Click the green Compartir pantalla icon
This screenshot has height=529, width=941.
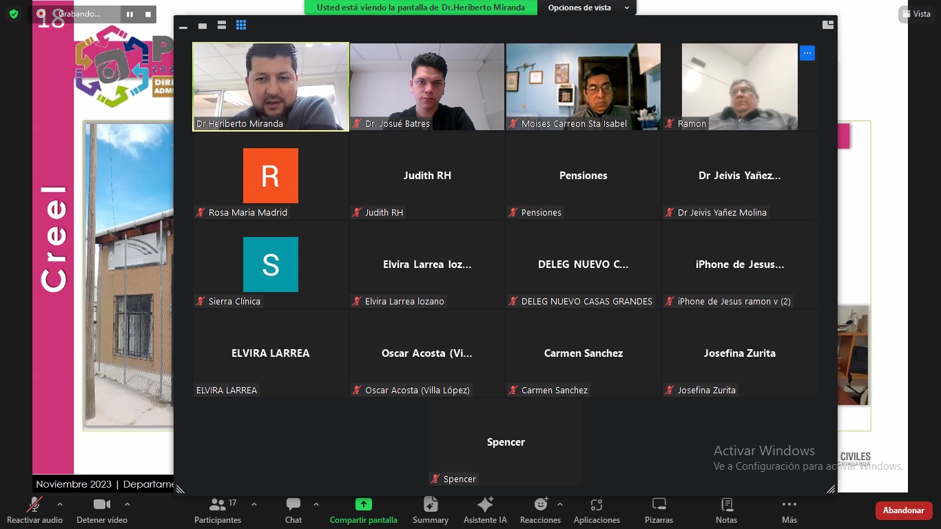point(363,504)
